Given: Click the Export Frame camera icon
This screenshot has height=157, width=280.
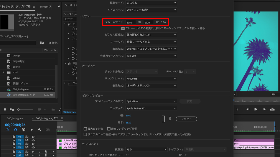Looking at the screenshot, I should pos(272,109).
